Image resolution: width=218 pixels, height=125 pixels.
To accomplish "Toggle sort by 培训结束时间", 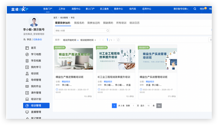I will (x=88, y=40).
